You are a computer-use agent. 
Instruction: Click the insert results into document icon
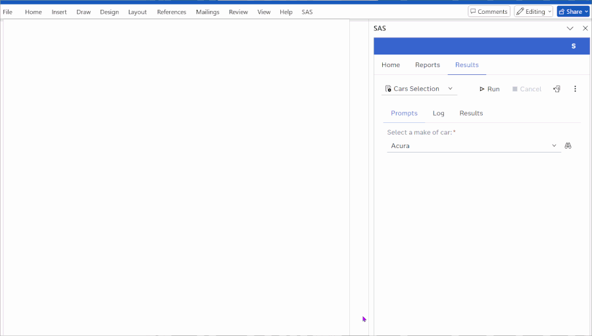[x=557, y=89]
